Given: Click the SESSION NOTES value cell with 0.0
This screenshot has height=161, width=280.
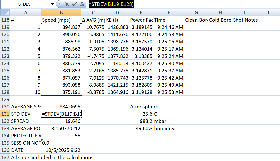Looking at the screenshot, I should (61, 143).
